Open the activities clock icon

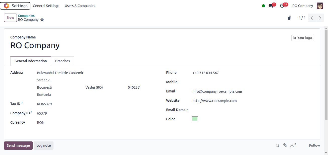[282, 6]
